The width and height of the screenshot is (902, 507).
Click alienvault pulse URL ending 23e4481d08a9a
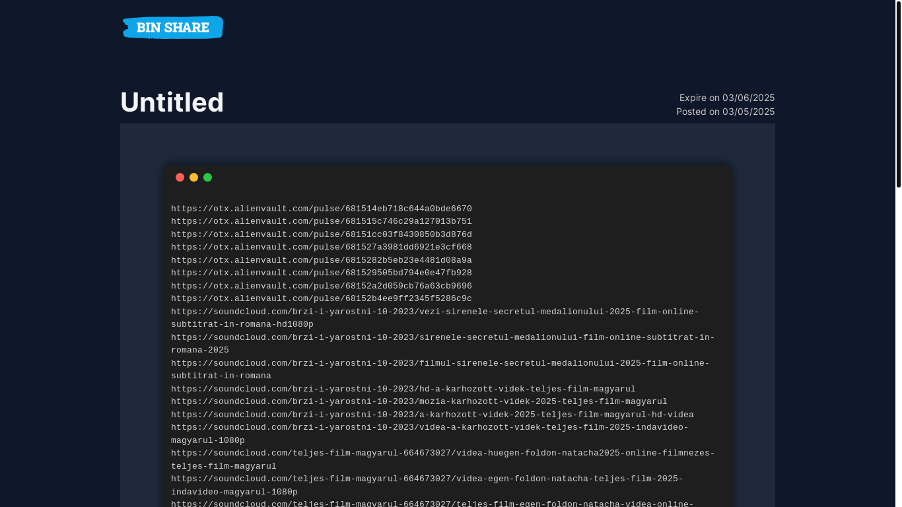point(322,260)
